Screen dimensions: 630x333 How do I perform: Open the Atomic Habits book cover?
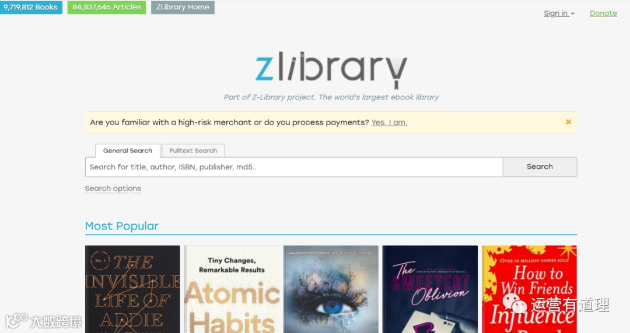click(x=232, y=289)
